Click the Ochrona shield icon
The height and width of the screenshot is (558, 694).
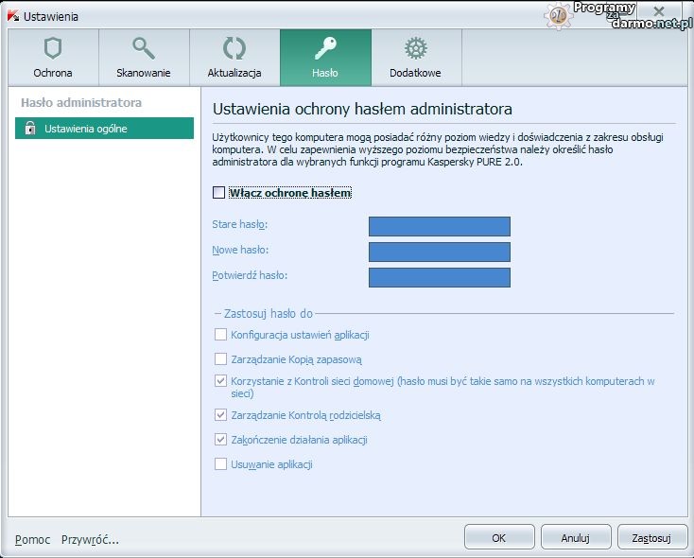(x=53, y=48)
